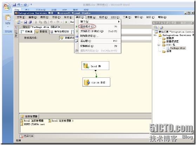Switch to the 事件处理程序 tab
The width and height of the screenshot is (196, 145).
click(x=60, y=32)
